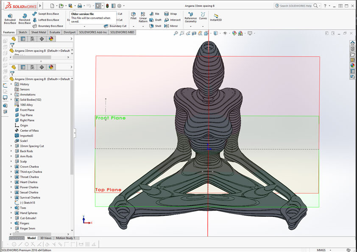
Task: Click Zoom to Area in view toolbar
Action: [x=182, y=33]
